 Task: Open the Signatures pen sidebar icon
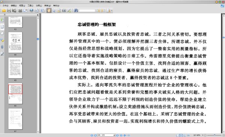(2, 54)
